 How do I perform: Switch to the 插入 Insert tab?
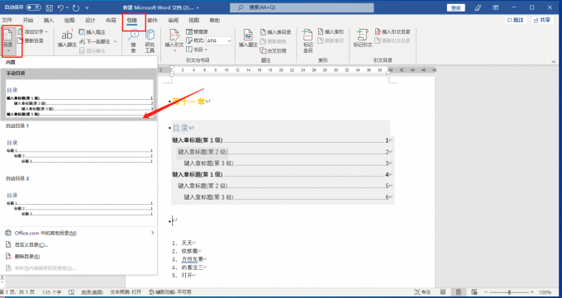[49, 21]
